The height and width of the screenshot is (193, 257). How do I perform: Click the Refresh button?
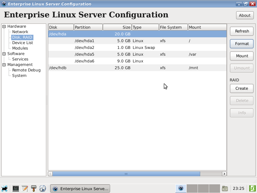point(242,31)
